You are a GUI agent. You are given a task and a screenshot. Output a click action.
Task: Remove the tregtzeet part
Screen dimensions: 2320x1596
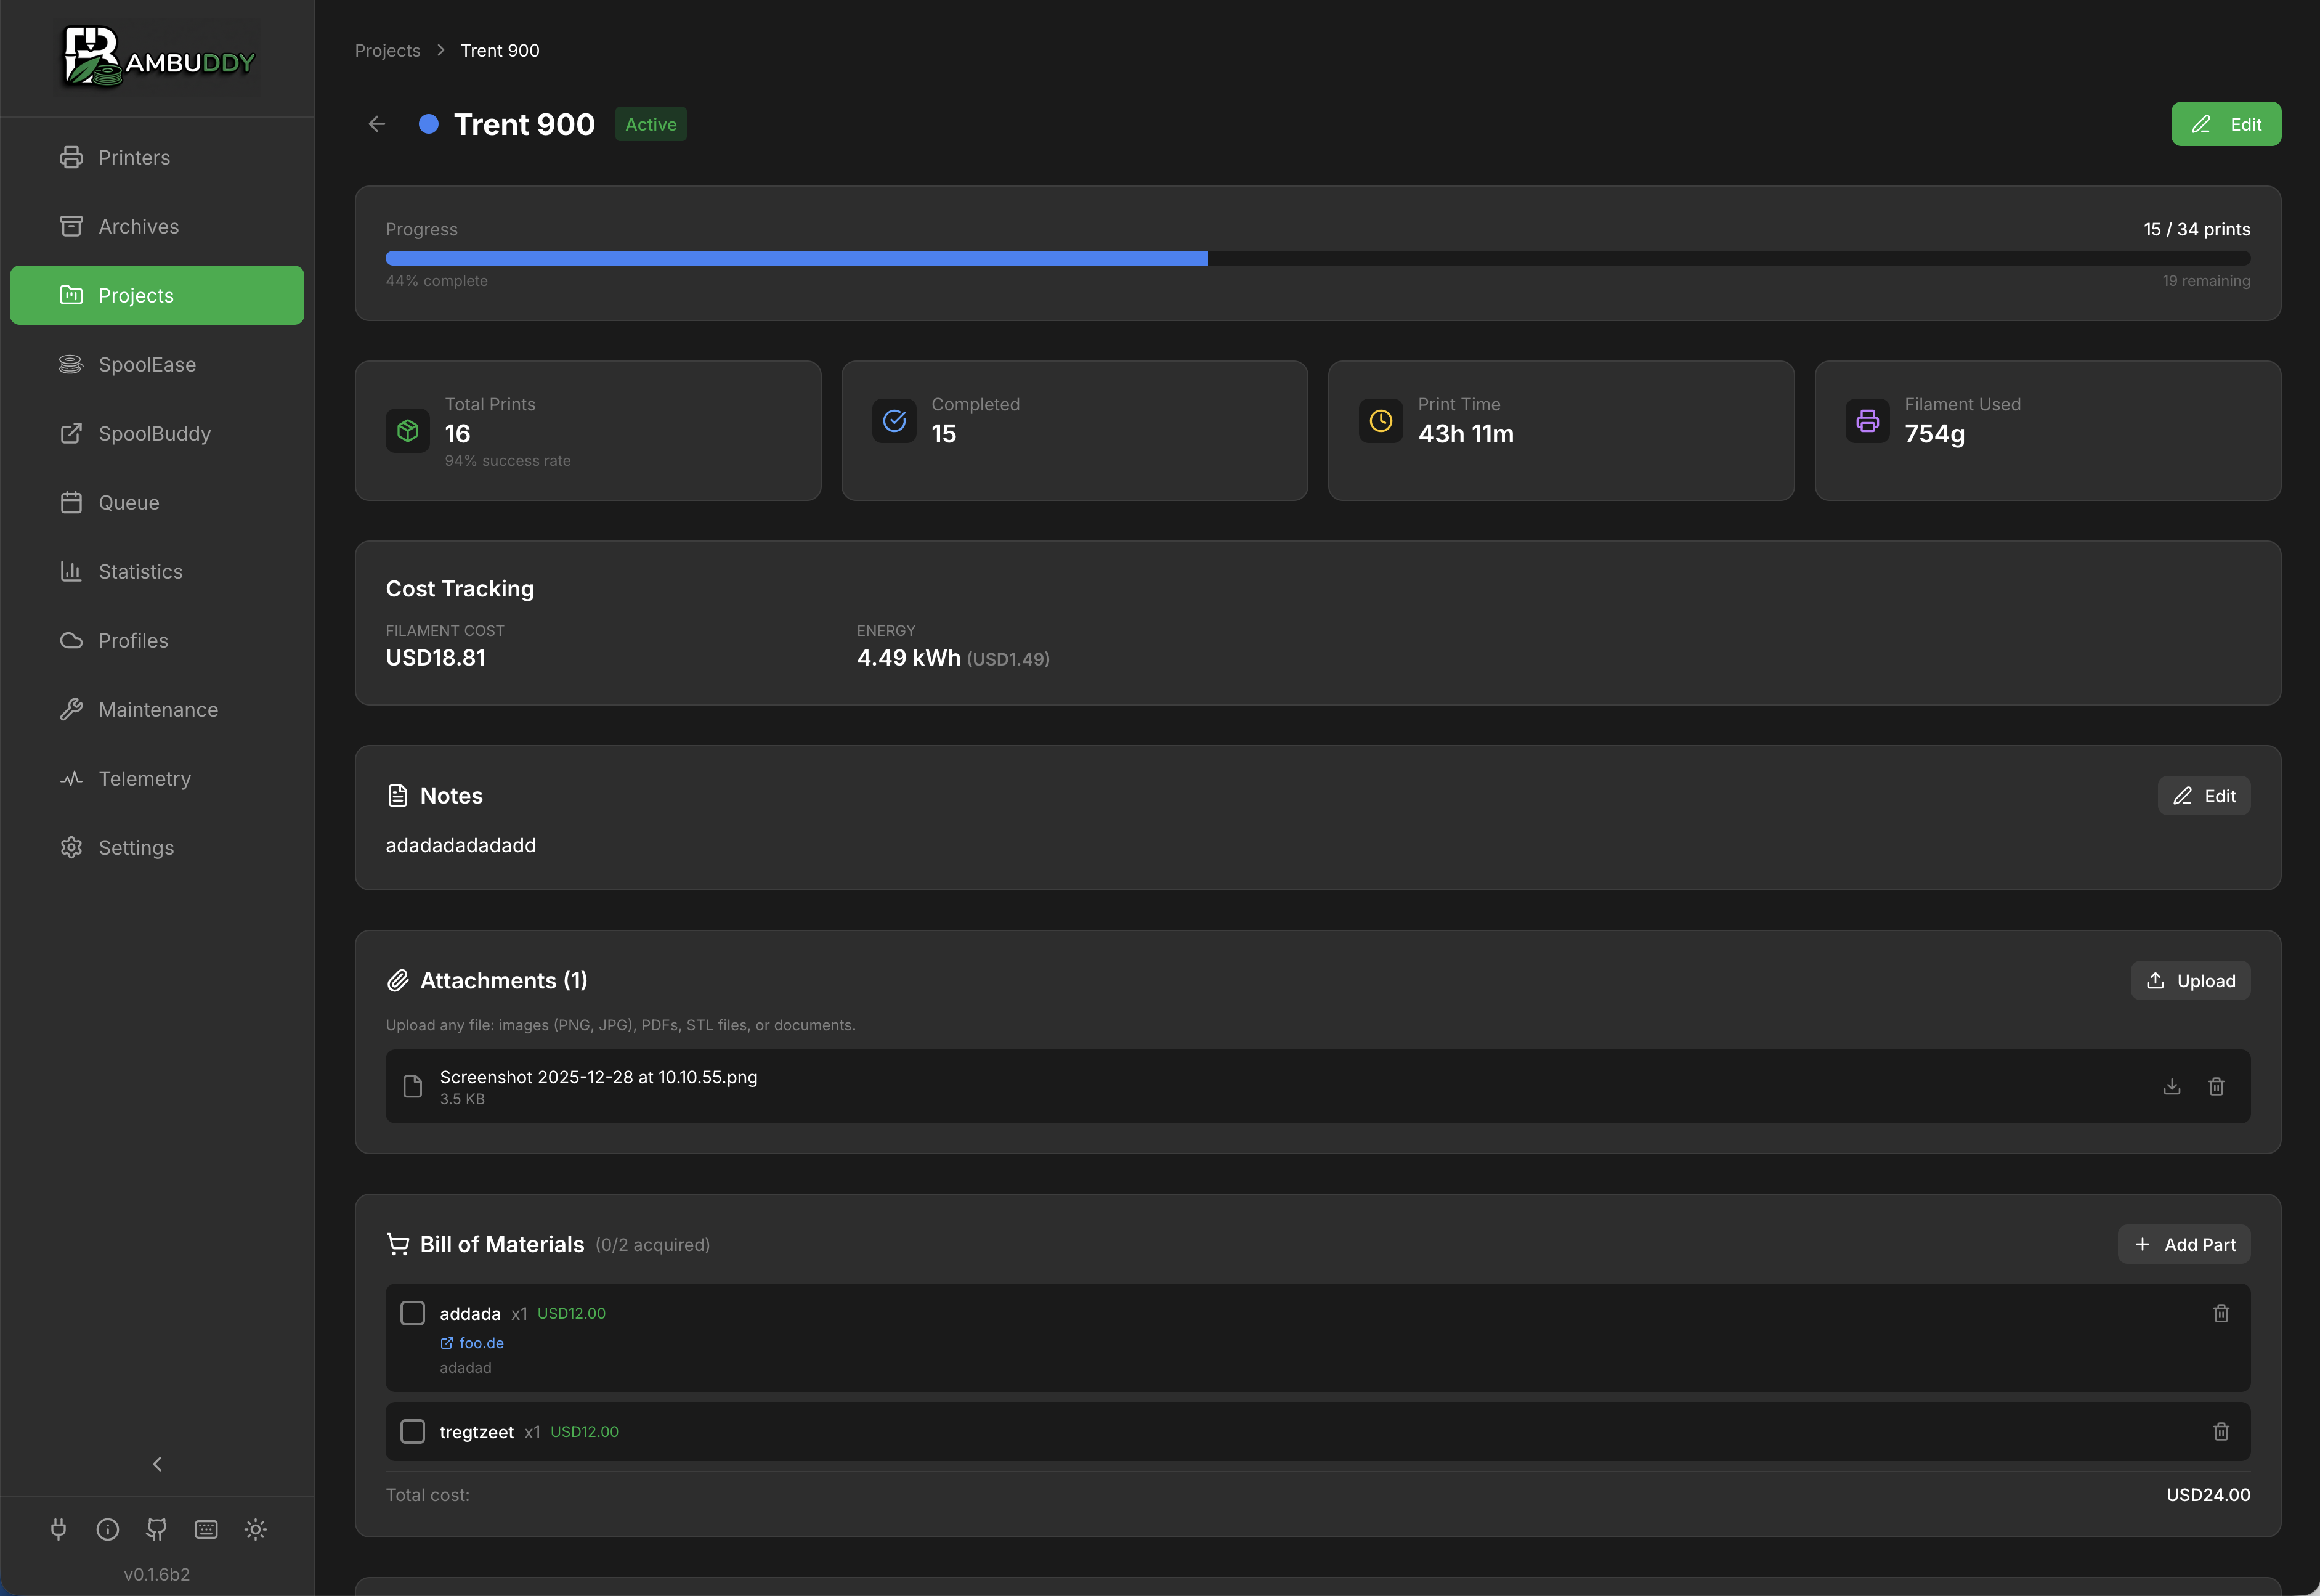pos(2220,1432)
